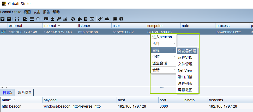Expand 会话 submenu
The image size is (253, 112).
coord(164,70)
